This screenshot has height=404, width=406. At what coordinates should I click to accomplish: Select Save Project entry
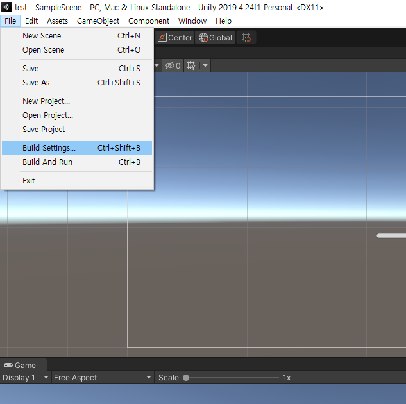[x=77, y=129]
